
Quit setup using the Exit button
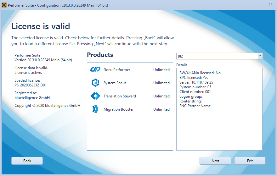point(250,161)
